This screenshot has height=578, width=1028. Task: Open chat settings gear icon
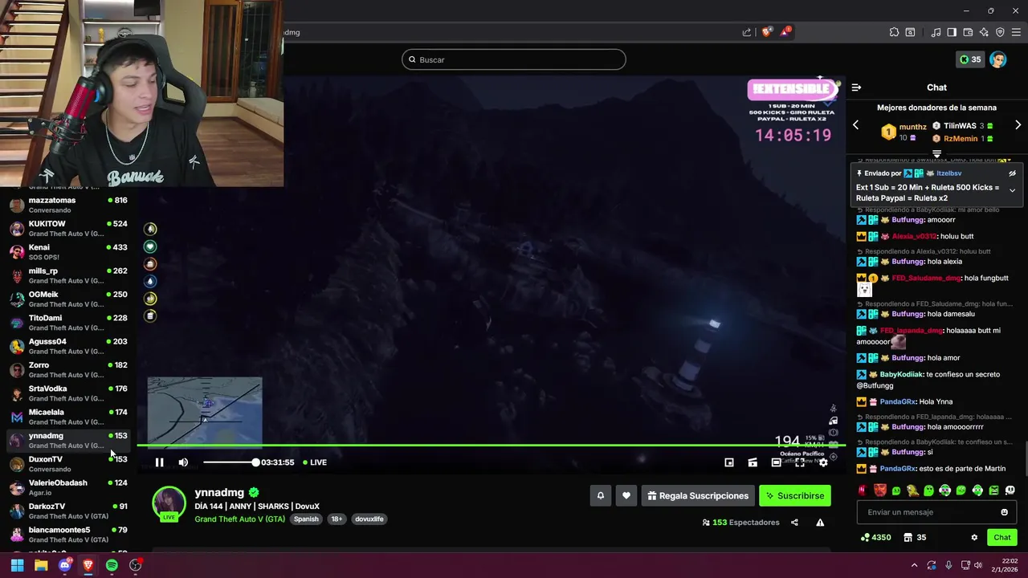[974, 538]
